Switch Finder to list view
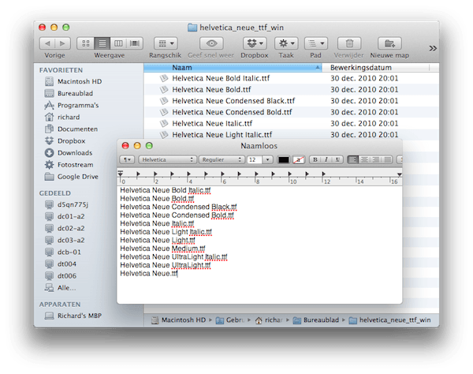Image resolution: width=473 pixels, height=374 pixels. (102, 43)
